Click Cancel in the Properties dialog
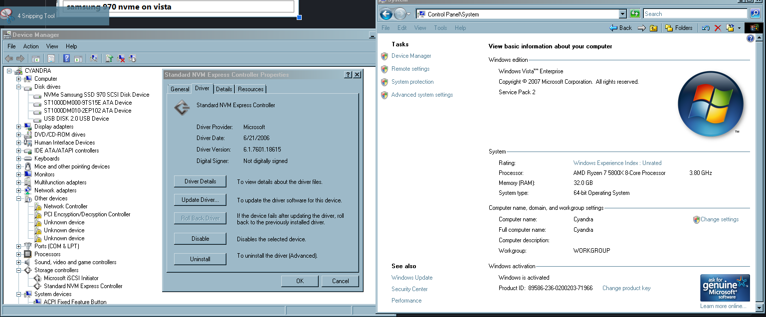The height and width of the screenshot is (317, 766). coord(341,281)
